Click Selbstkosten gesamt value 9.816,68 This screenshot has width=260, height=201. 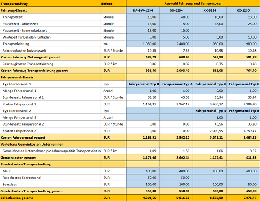pyautogui.click(x=176, y=198)
